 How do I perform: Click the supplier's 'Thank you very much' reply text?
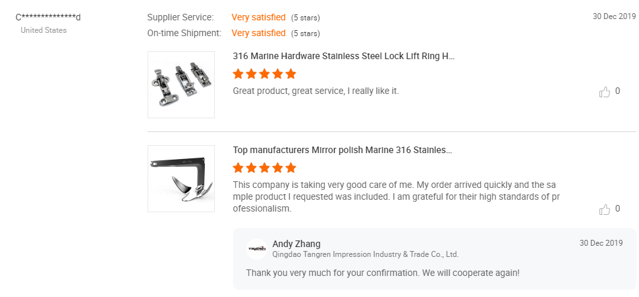pyautogui.click(x=383, y=272)
